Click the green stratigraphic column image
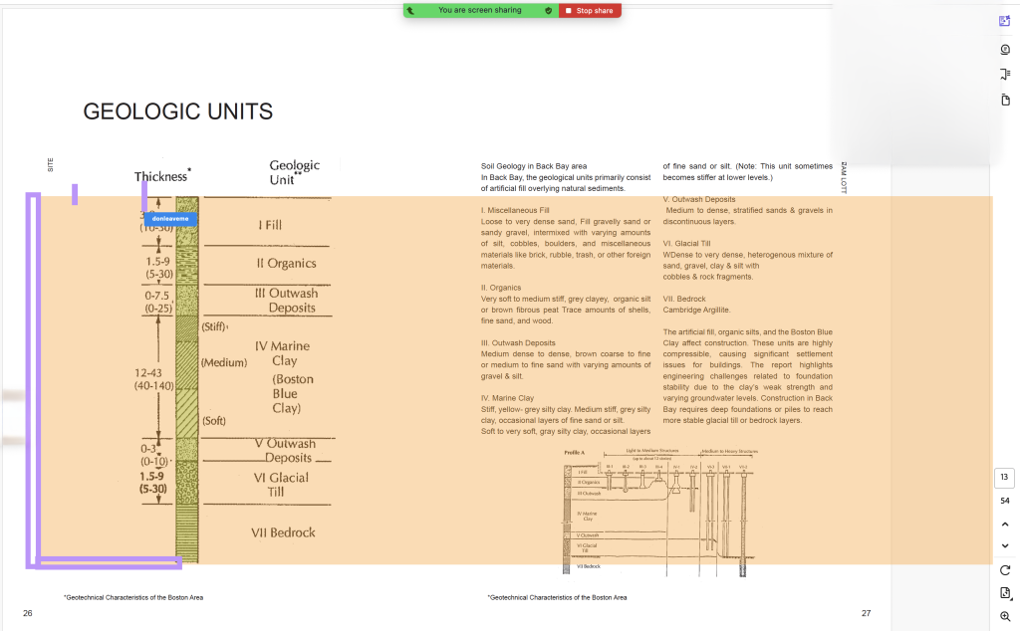 pyautogui.click(x=187, y=378)
